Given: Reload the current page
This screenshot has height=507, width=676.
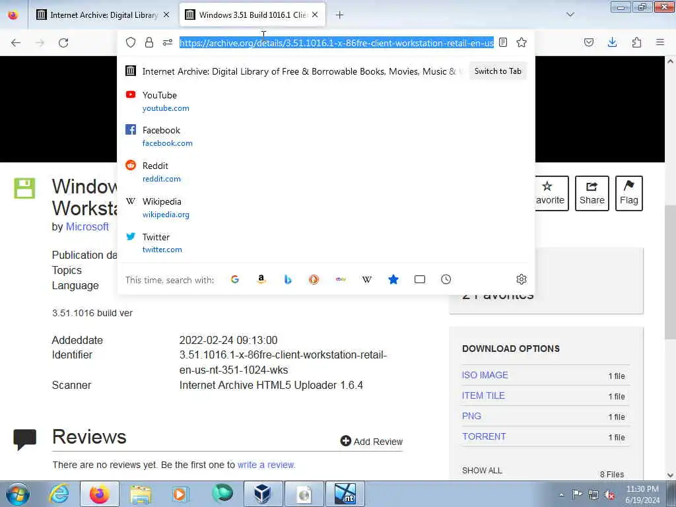Looking at the screenshot, I should click(x=63, y=43).
